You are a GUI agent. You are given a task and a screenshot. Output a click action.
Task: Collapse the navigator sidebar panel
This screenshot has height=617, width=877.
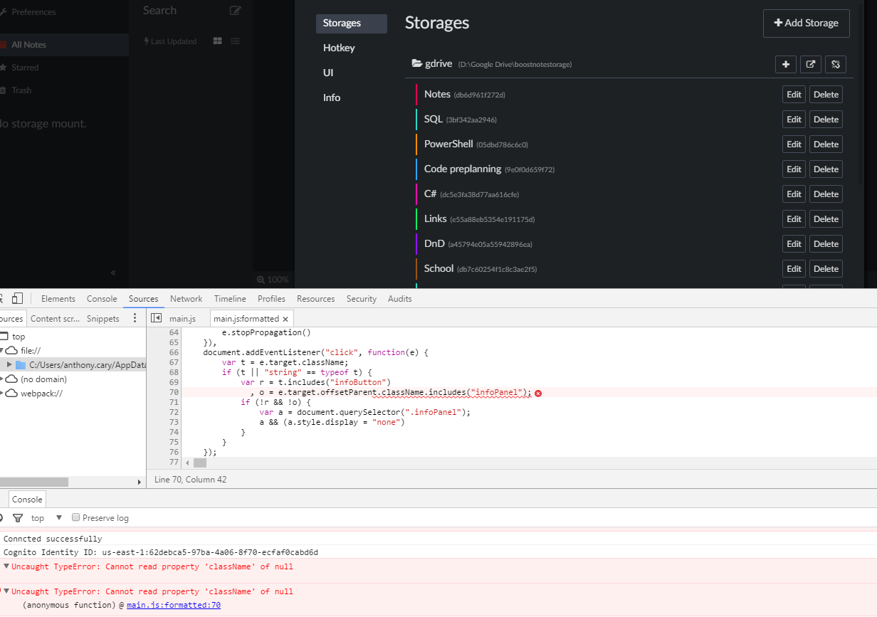[x=157, y=317]
